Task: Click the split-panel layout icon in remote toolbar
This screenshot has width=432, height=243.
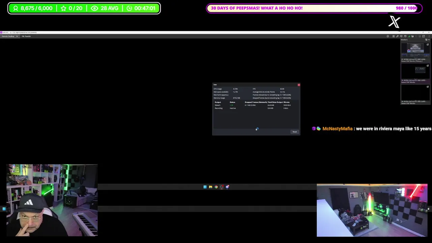Action: (x=394, y=36)
